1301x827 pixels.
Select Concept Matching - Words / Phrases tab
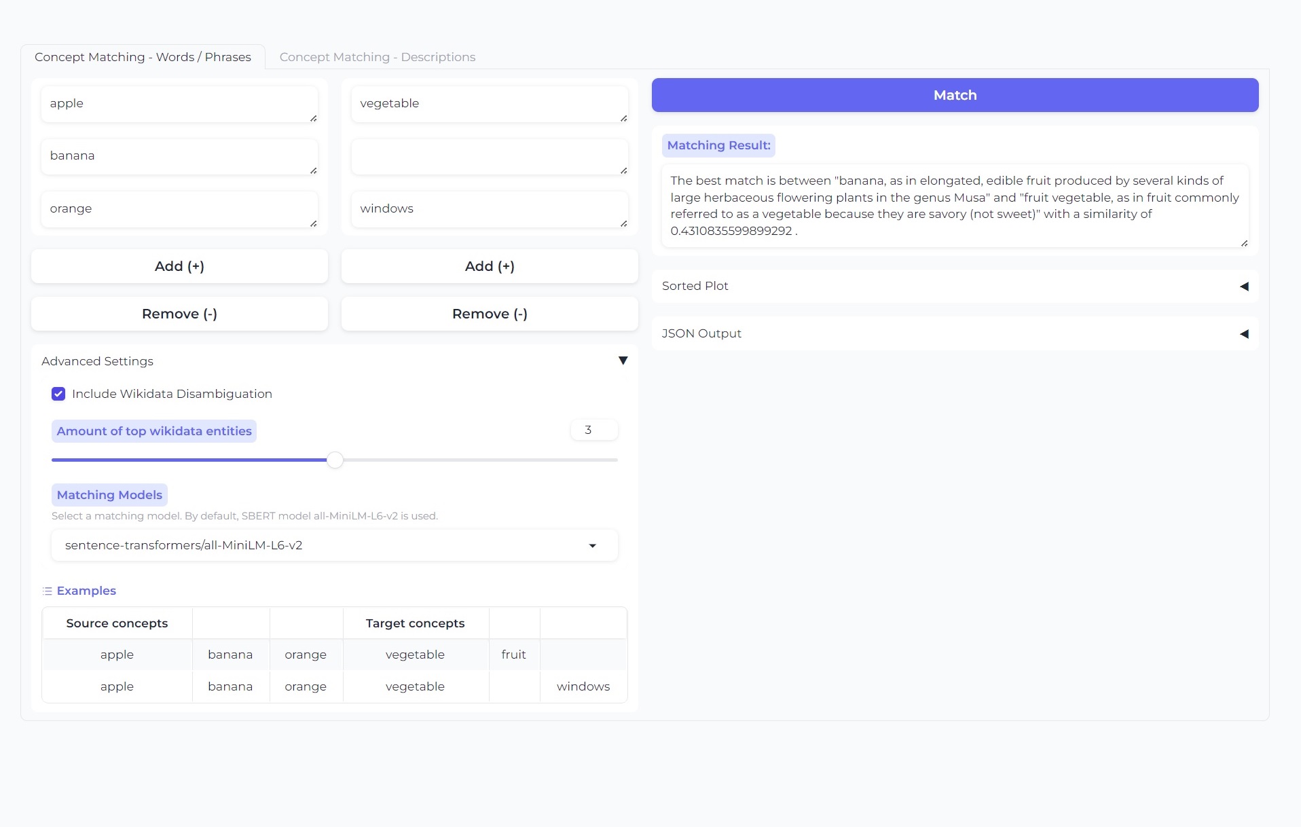pos(143,57)
